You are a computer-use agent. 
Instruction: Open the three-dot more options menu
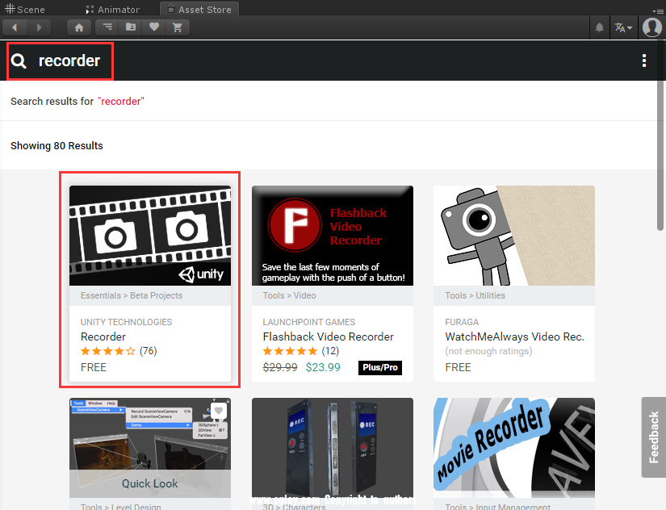[644, 61]
